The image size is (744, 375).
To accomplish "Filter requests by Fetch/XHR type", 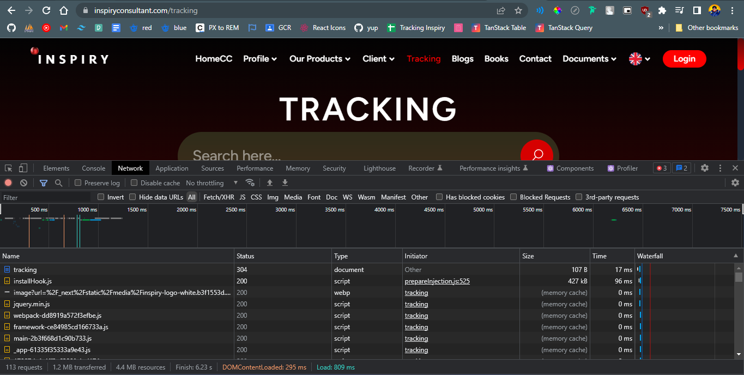I will pyautogui.click(x=219, y=197).
